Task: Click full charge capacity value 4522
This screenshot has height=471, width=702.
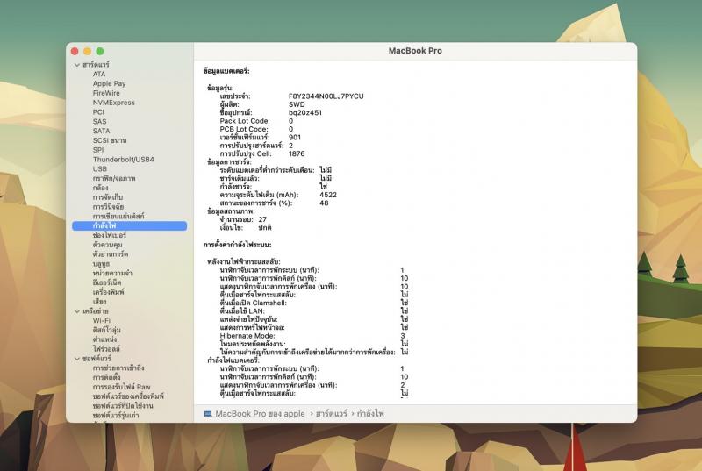Action: [x=328, y=195]
